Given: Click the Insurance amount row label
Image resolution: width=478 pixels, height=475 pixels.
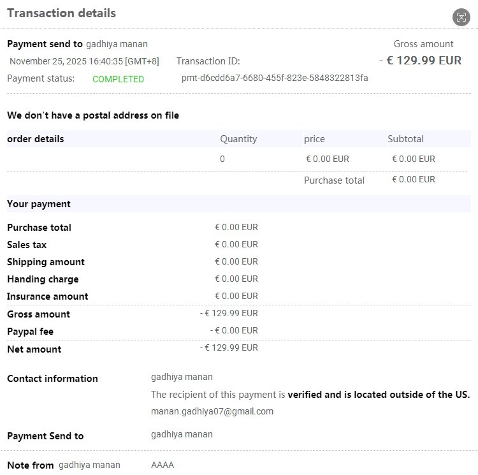Looking at the screenshot, I should tap(48, 296).
